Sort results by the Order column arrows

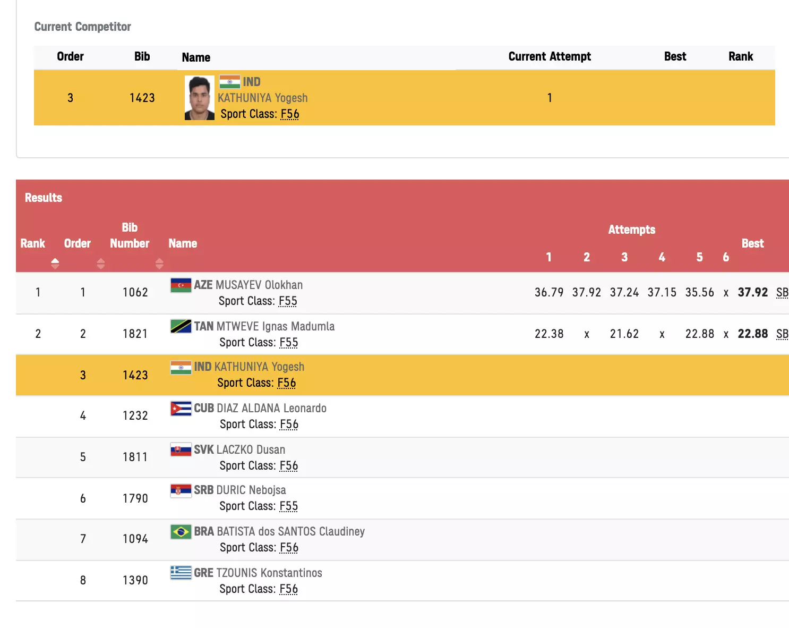click(101, 264)
